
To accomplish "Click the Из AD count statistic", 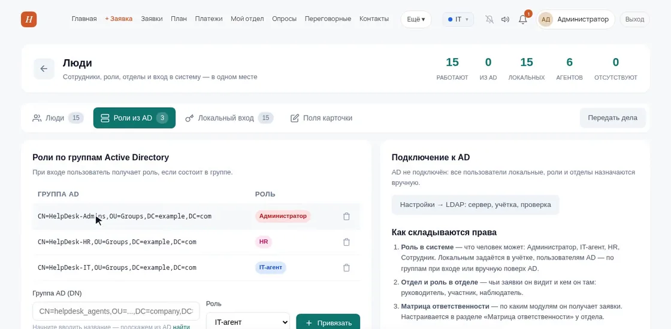I will pyautogui.click(x=488, y=69).
